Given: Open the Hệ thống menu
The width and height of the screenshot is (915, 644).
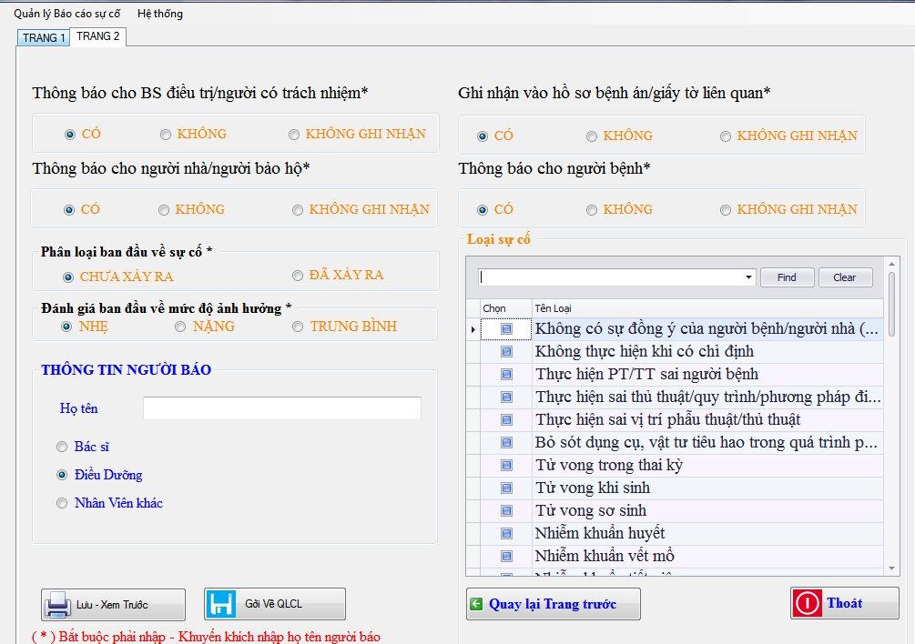Looking at the screenshot, I should 159,14.
